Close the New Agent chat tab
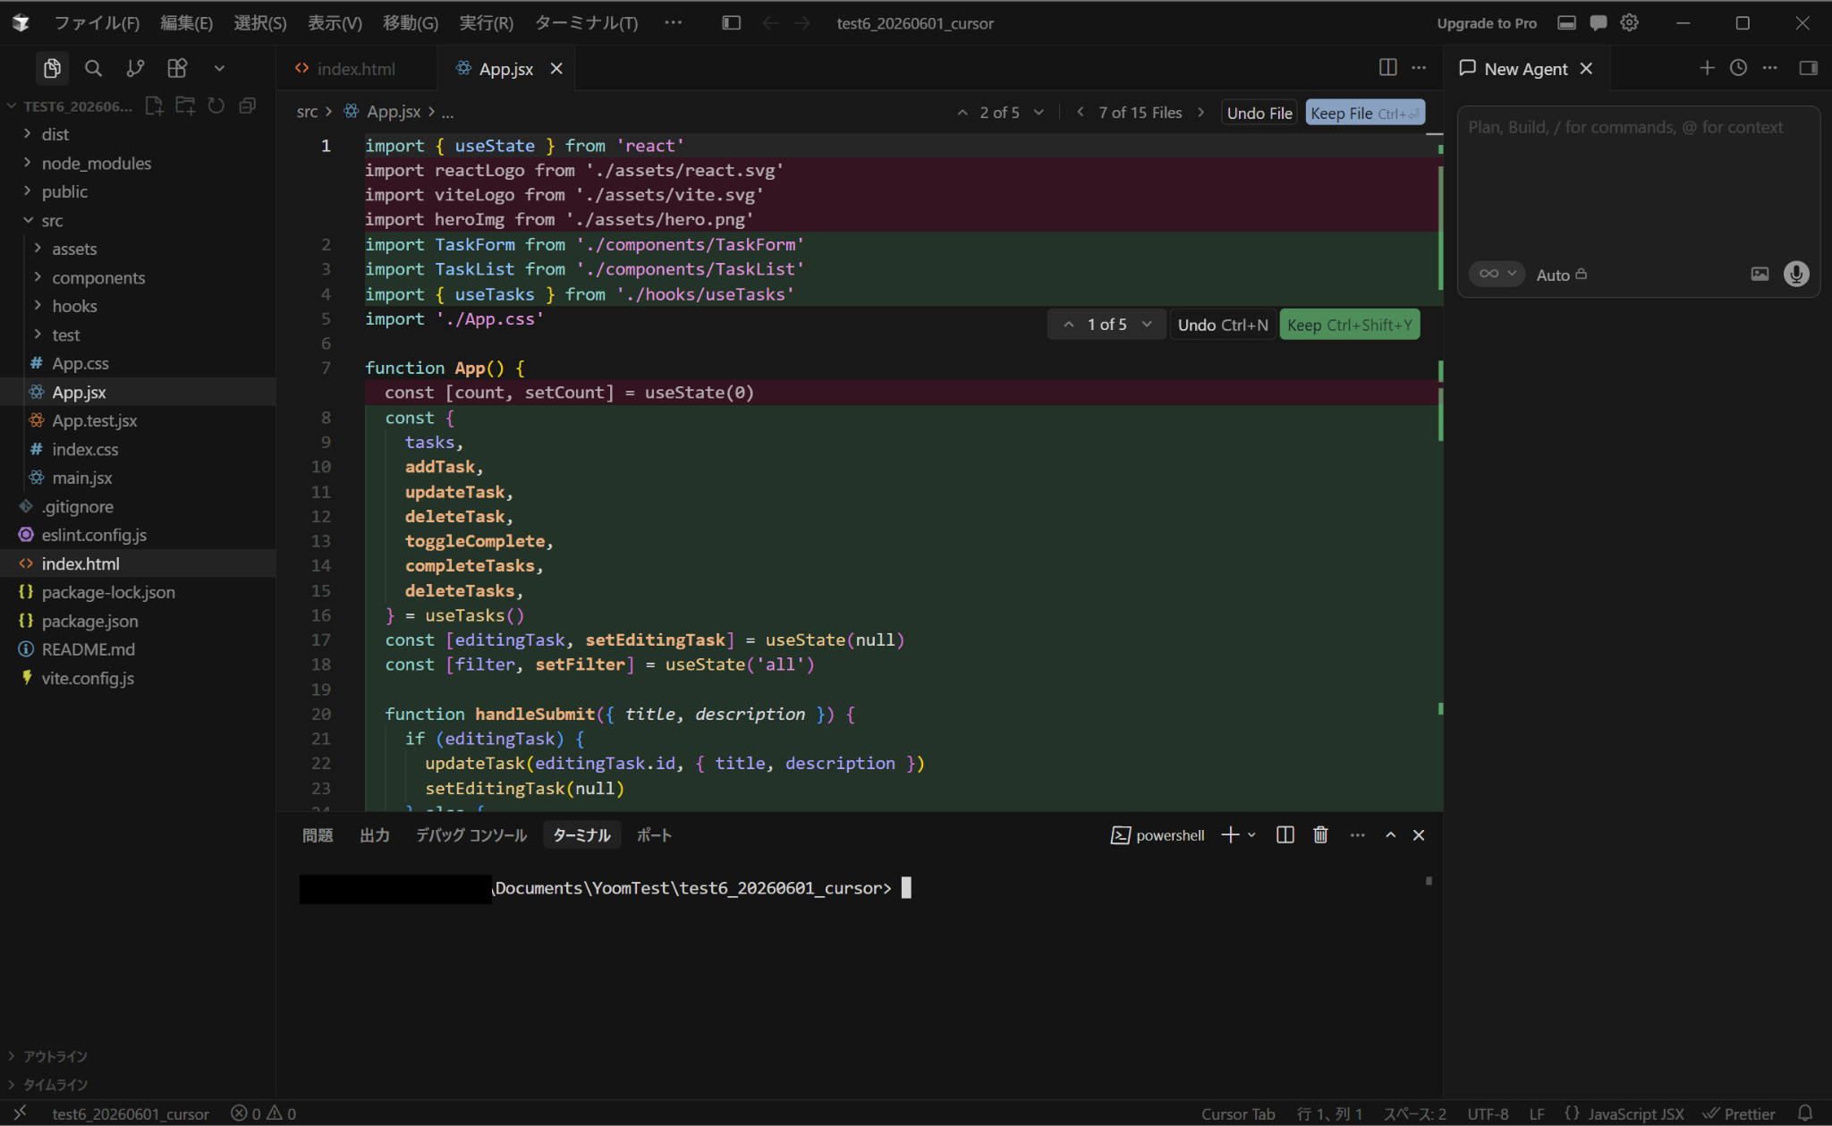Image resolution: width=1832 pixels, height=1126 pixels. [x=1586, y=69]
